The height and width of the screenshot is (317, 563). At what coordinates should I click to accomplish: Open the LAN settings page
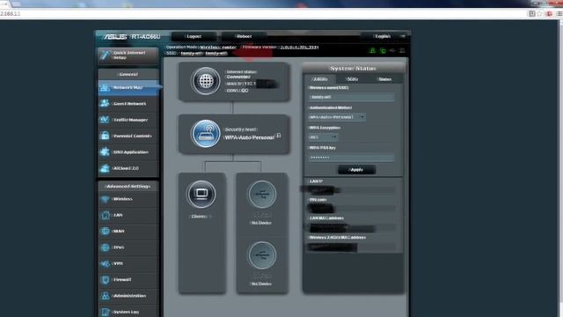pyautogui.click(x=128, y=215)
